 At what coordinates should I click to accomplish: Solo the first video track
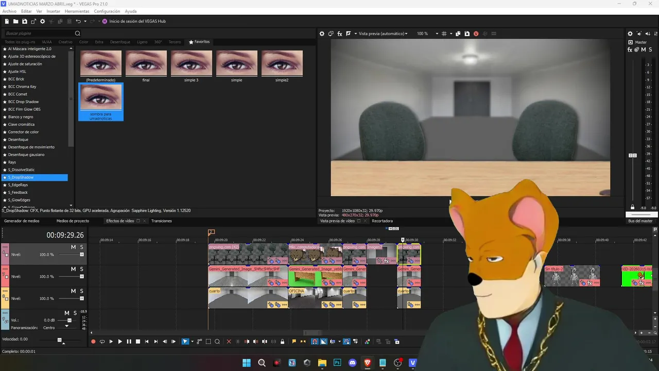coord(81,247)
